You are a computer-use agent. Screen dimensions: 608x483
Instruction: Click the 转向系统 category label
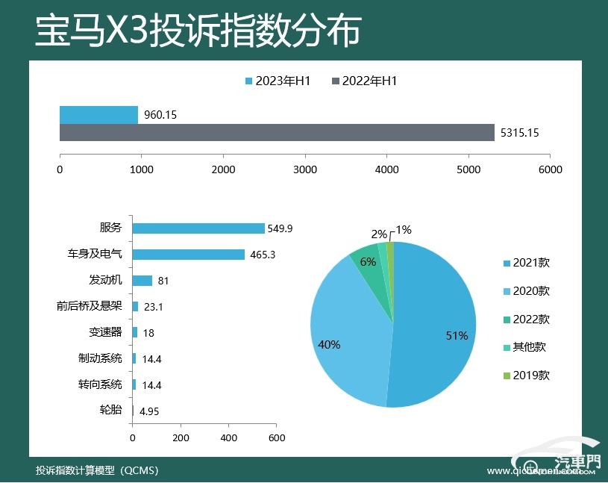(100, 384)
